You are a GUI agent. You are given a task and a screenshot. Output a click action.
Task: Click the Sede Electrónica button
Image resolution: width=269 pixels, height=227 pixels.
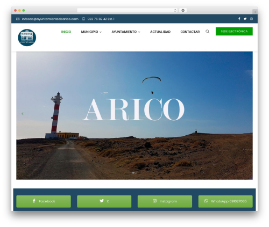tap(234, 31)
